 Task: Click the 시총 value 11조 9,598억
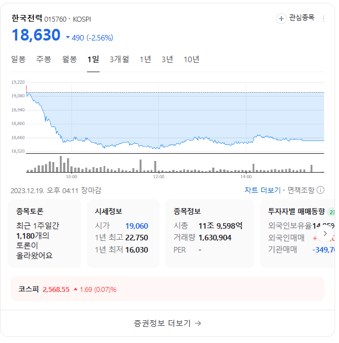click(220, 225)
